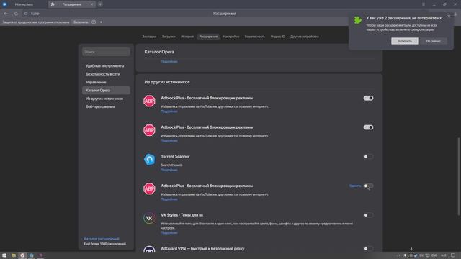Open the Яндекс ID tab
The height and width of the screenshot is (259, 461).
click(278, 37)
